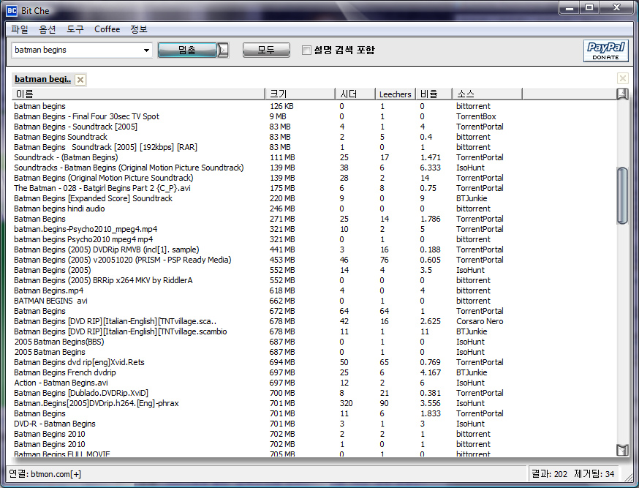The width and height of the screenshot is (639, 488).
Task: Click Corsaro Nero source cell
Action: [480, 321]
